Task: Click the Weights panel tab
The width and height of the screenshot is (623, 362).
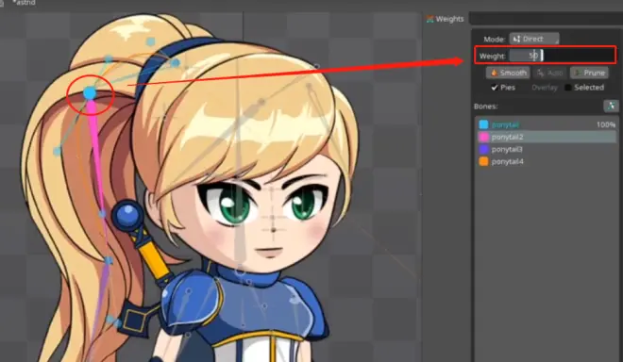Action: (446, 19)
